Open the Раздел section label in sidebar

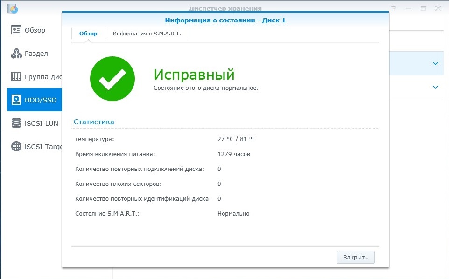36,54
